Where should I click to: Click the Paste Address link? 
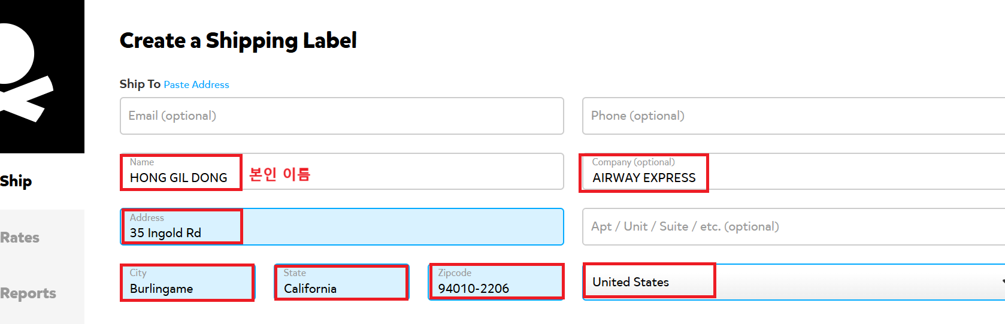pos(196,84)
